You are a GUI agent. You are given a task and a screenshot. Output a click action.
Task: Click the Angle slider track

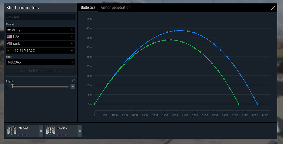pyautogui.click(x=40, y=87)
